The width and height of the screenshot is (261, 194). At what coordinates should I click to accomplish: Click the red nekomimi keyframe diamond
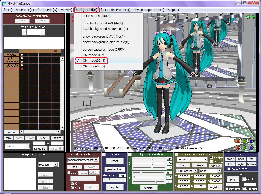point(22,69)
